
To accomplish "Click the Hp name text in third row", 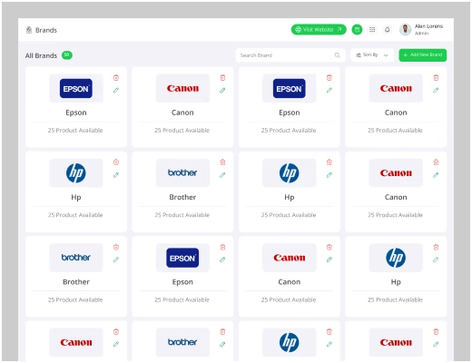I will coord(396,282).
